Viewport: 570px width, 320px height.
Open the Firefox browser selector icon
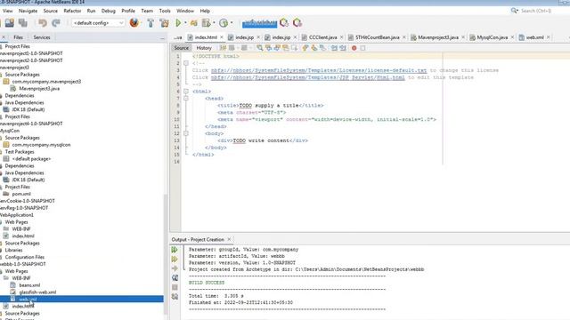pos(134,23)
